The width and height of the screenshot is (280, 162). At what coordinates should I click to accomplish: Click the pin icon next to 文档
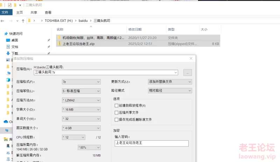[49, 47]
